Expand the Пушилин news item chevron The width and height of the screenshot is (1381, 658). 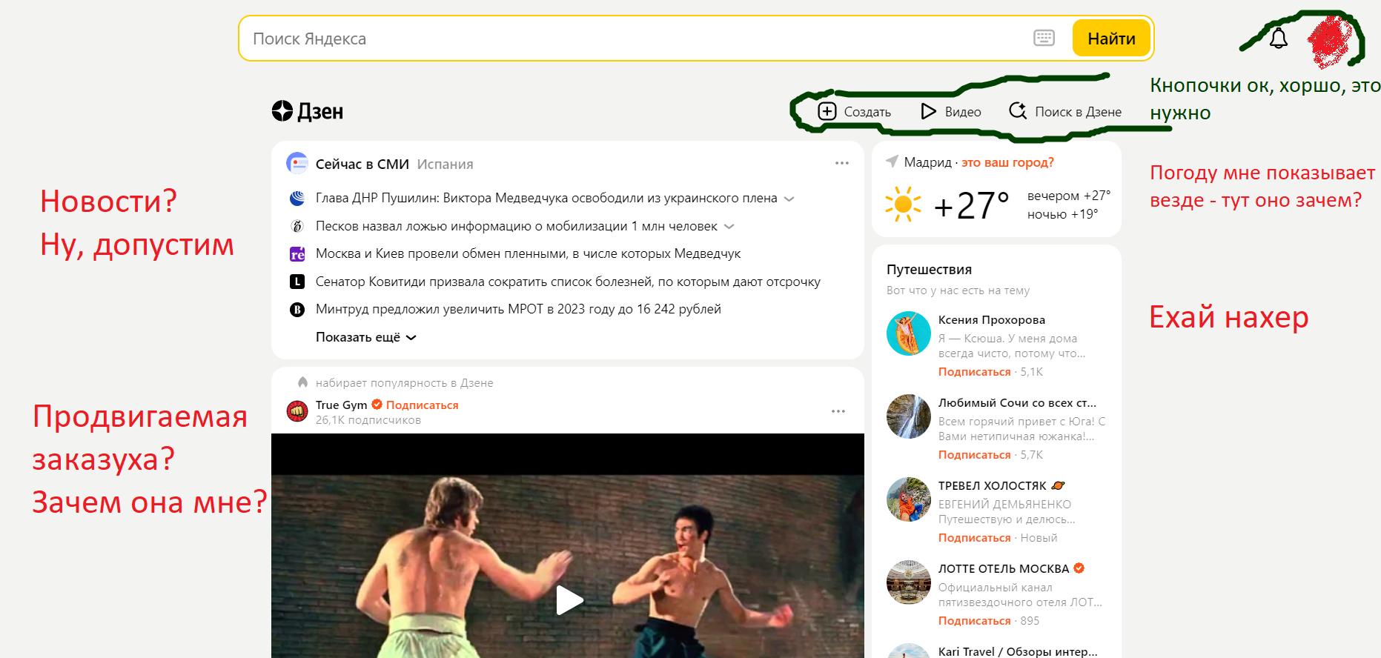click(x=789, y=199)
